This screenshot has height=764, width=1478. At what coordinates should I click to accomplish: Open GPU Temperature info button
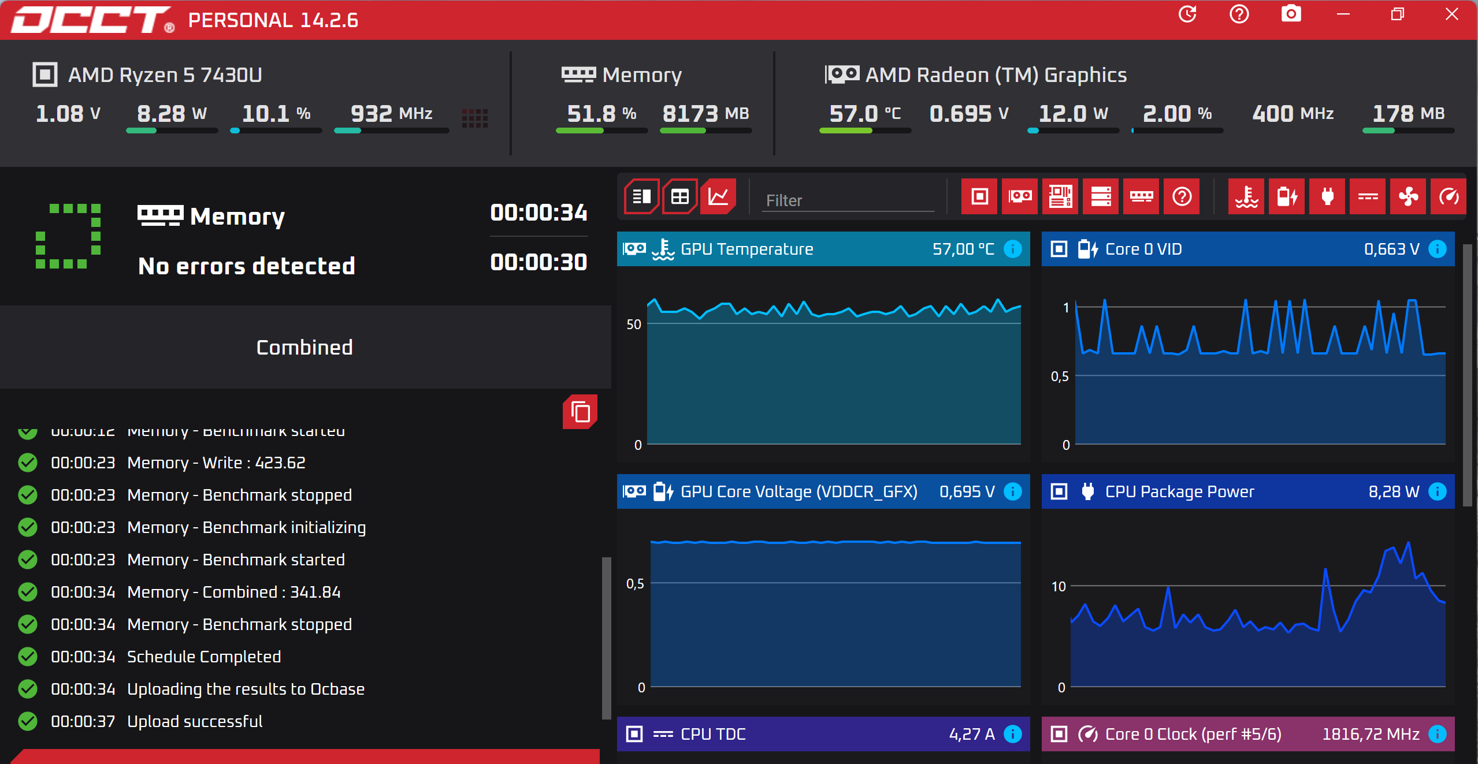[1012, 249]
